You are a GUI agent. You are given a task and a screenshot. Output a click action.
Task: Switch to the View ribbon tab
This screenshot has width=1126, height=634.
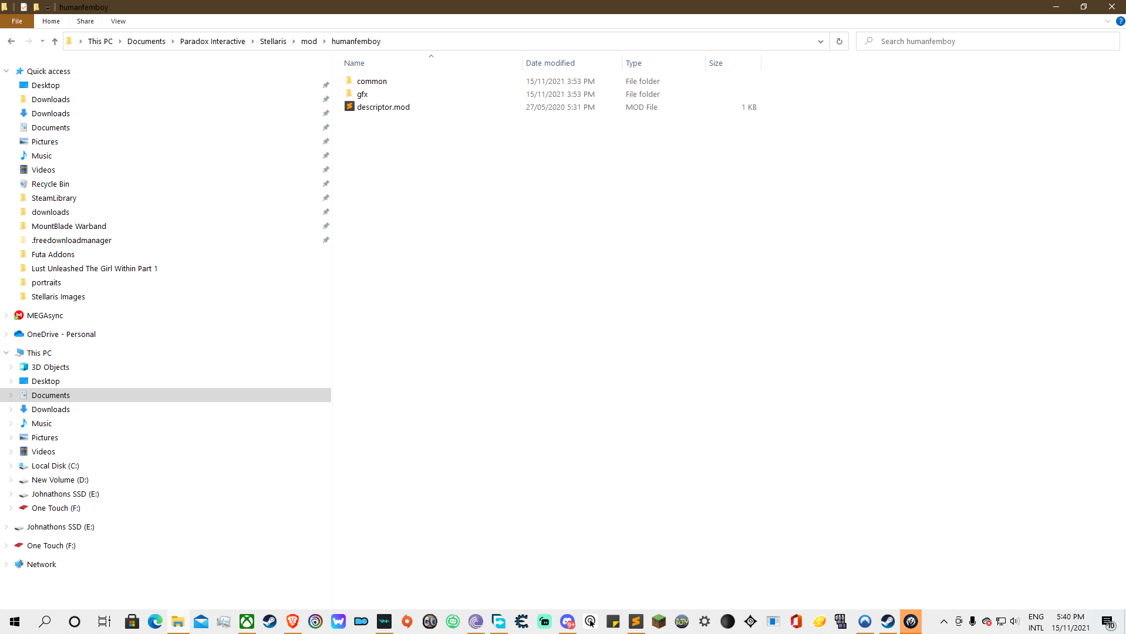click(118, 21)
